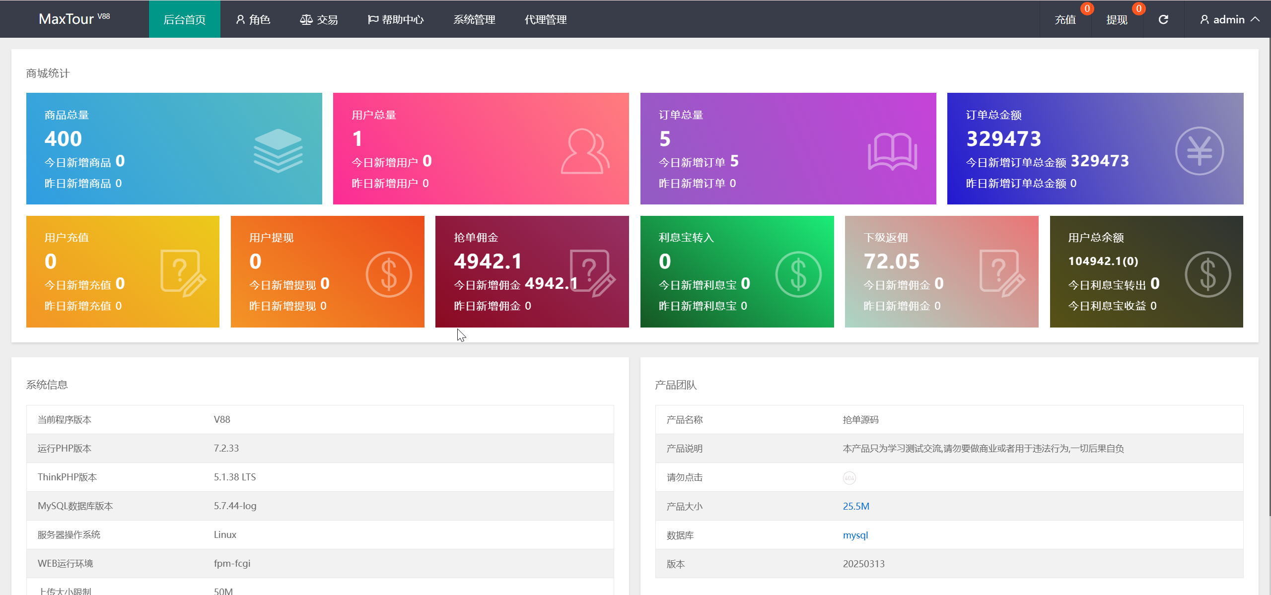Screen dimensions: 1271x595
Task: Click the yen icon on 订单总金额 card
Action: click(1199, 151)
